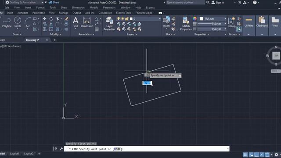Select the Mirror tool

(51, 24)
